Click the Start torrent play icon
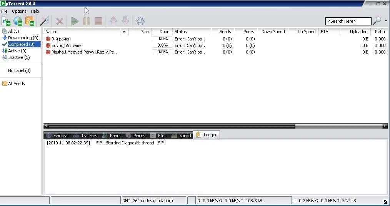Viewport: 390px width, 206px height. (x=74, y=21)
